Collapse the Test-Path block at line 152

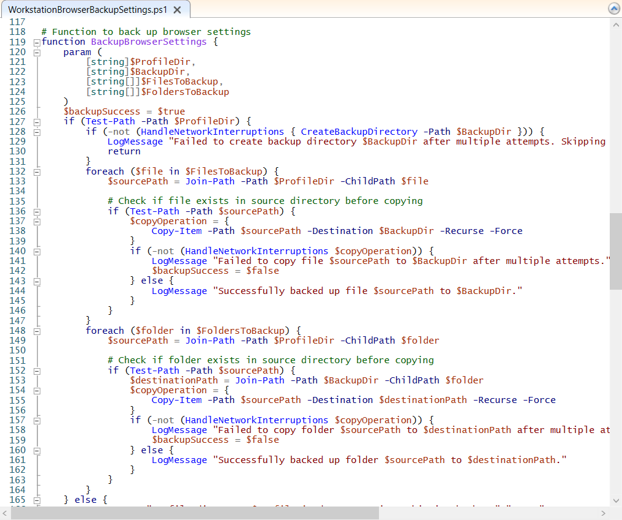tap(37, 371)
